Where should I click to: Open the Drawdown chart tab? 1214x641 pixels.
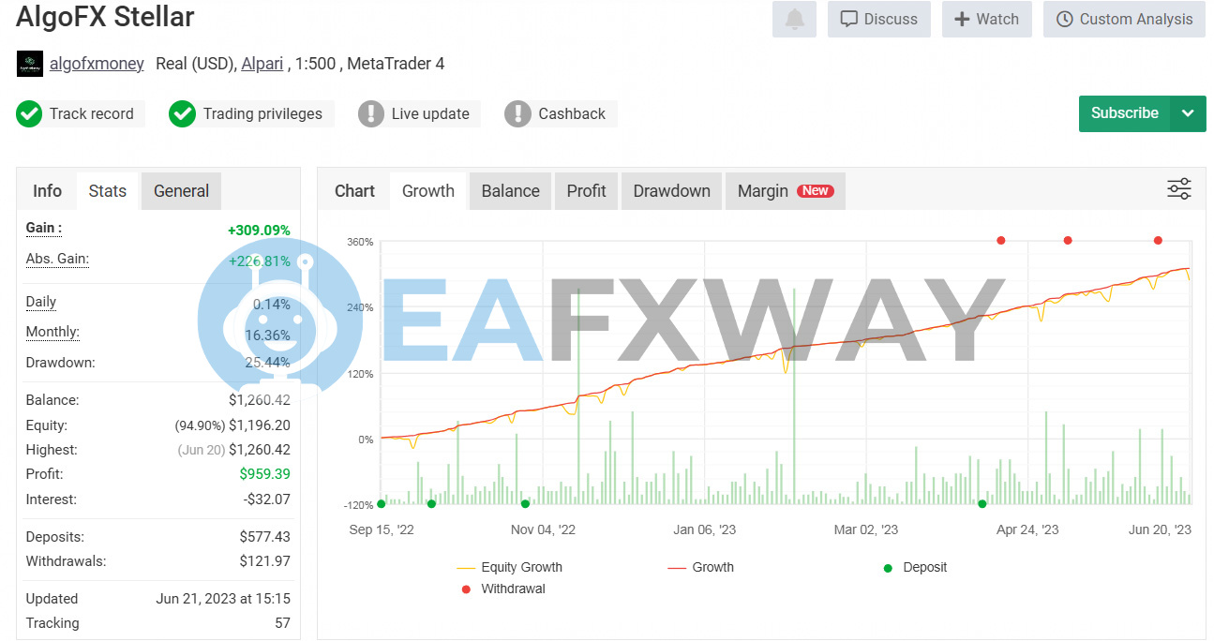coord(672,191)
